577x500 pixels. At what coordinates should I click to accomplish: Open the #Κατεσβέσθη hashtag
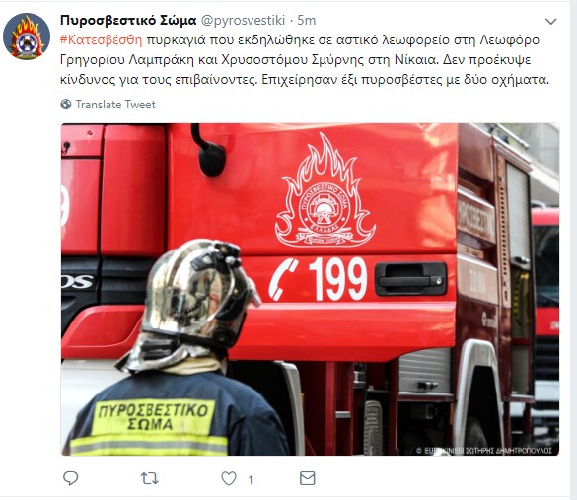[x=101, y=39]
